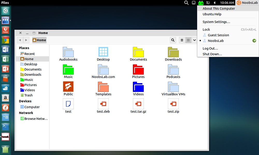Open the search indicator in top panel
259x155 pixels.
point(186,3)
